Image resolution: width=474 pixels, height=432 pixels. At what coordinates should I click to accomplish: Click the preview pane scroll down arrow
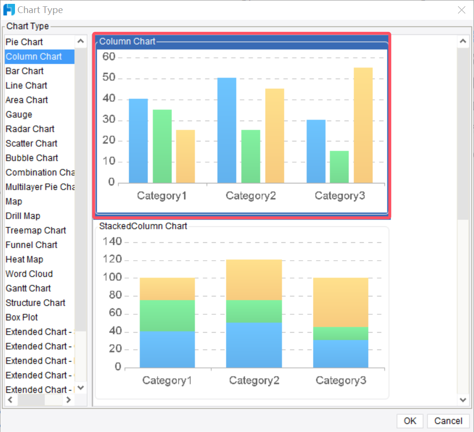[463, 400]
